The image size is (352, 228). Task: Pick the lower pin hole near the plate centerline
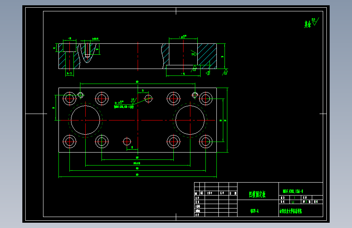pos(127,142)
